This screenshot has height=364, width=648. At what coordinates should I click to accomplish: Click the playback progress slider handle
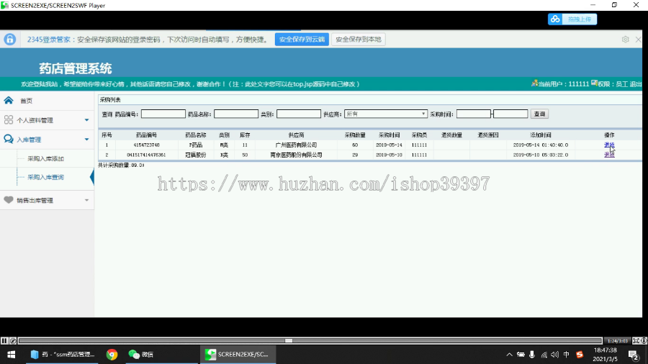[289, 341]
